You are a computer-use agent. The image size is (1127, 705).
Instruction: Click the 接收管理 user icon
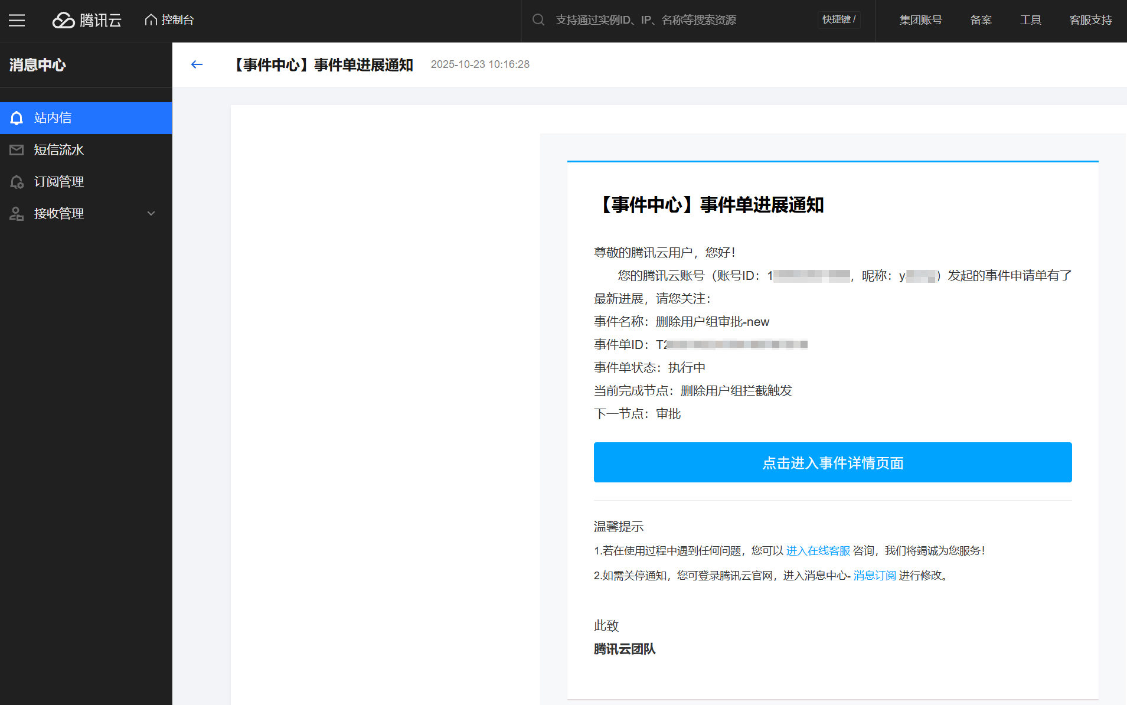point(17,214)
